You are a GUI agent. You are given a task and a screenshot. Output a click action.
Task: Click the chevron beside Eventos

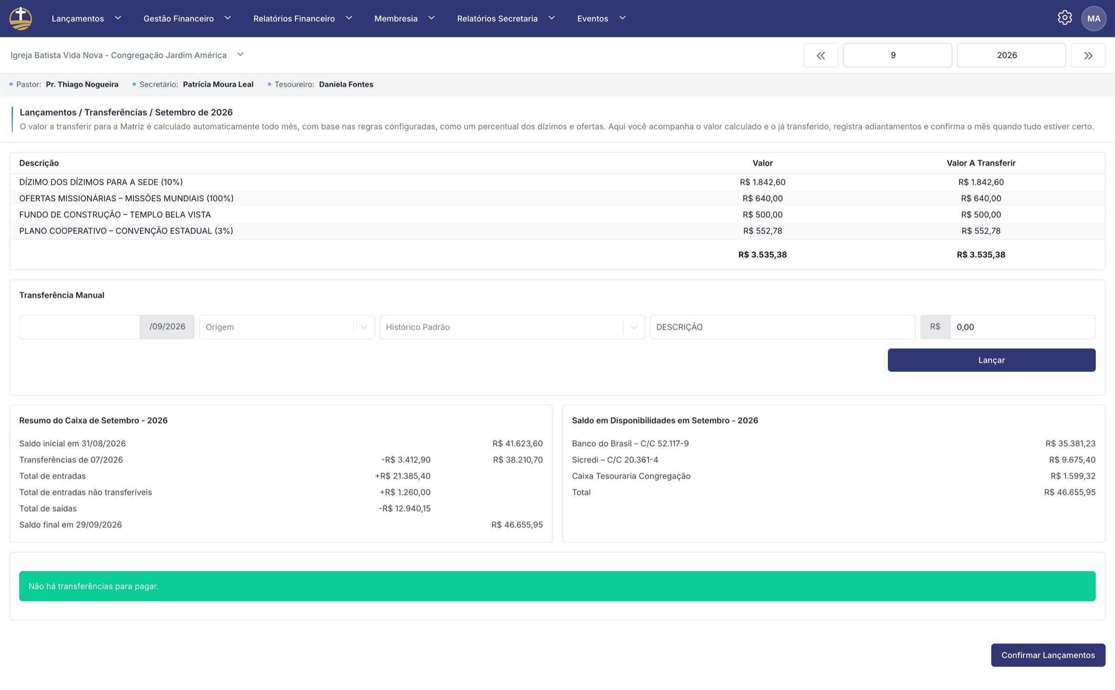tap(623, 18)
